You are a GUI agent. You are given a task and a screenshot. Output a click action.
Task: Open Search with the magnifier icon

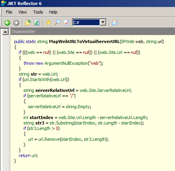pos(58,22)
